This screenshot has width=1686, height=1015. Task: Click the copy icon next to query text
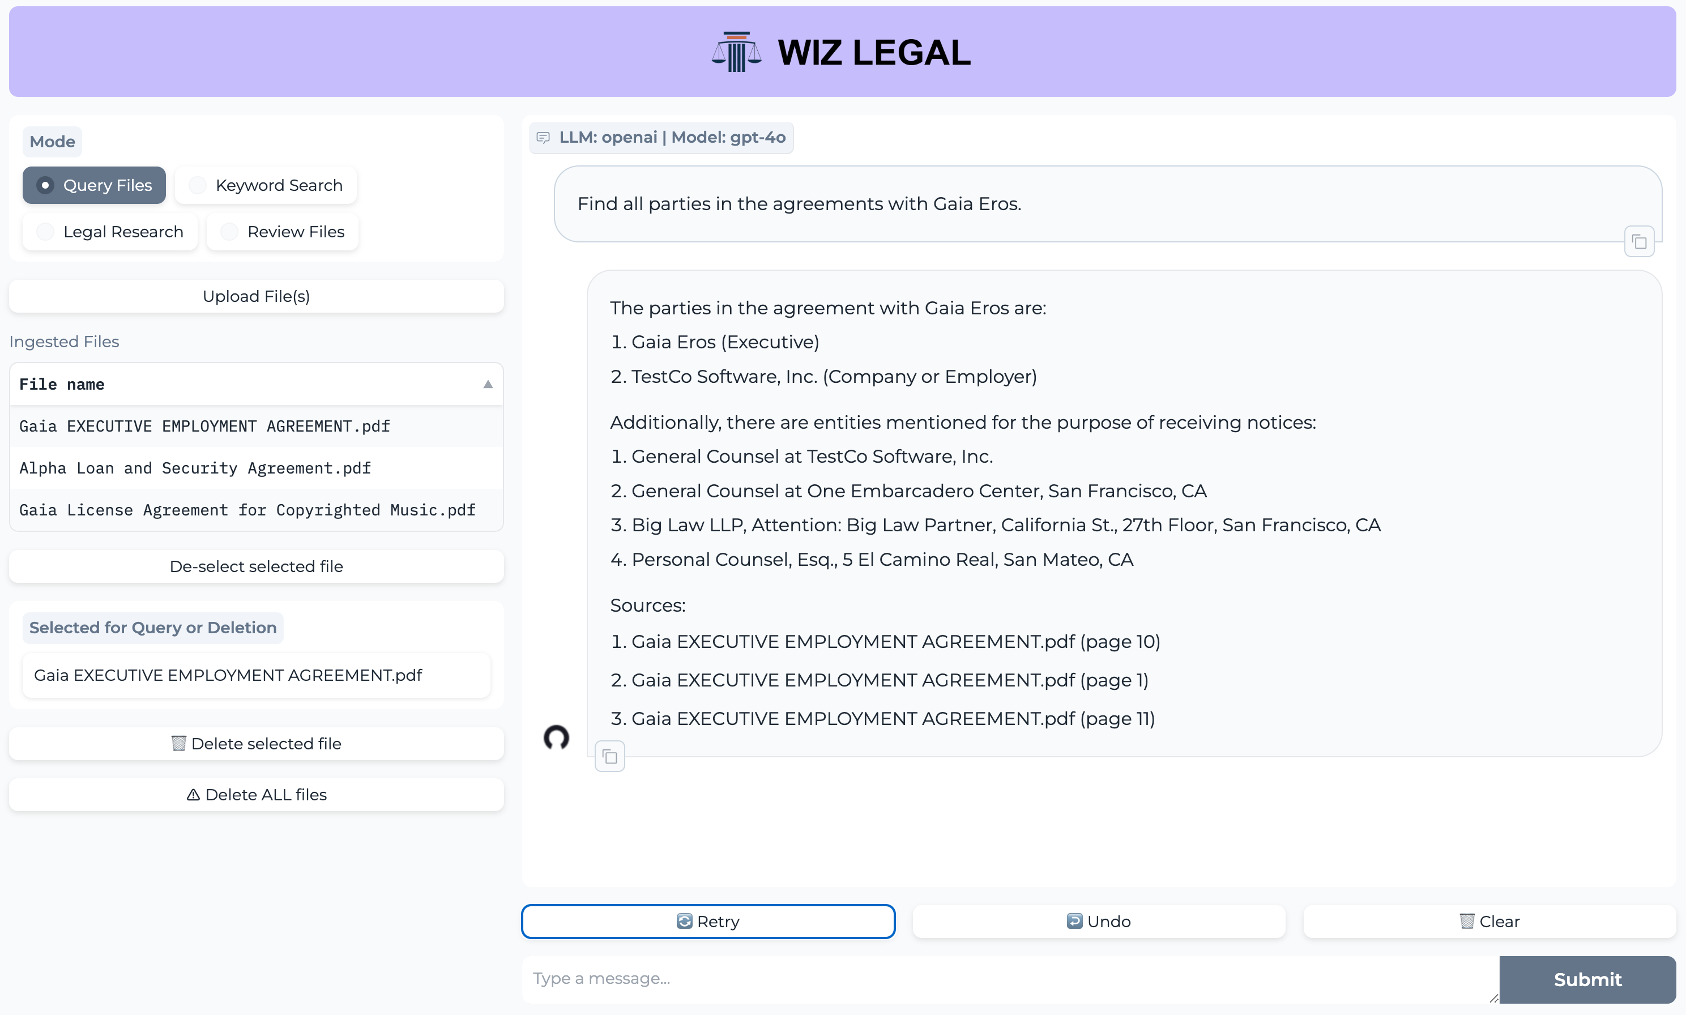pos(1639,241)
